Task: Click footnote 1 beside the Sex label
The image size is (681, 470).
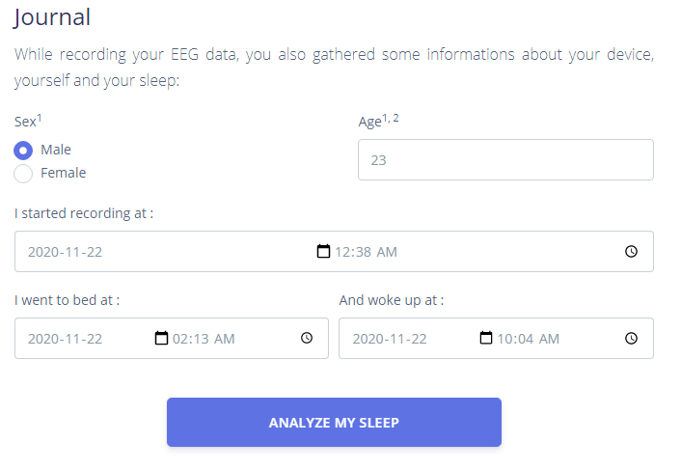Action: tap(40, 118)
